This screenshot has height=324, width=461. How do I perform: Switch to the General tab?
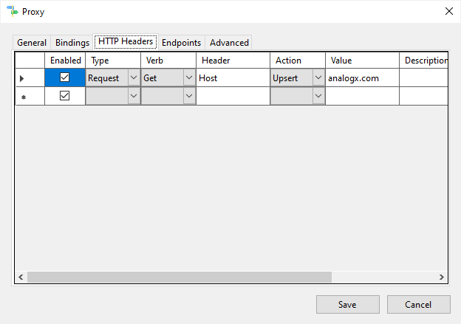(x=32, y=43)
